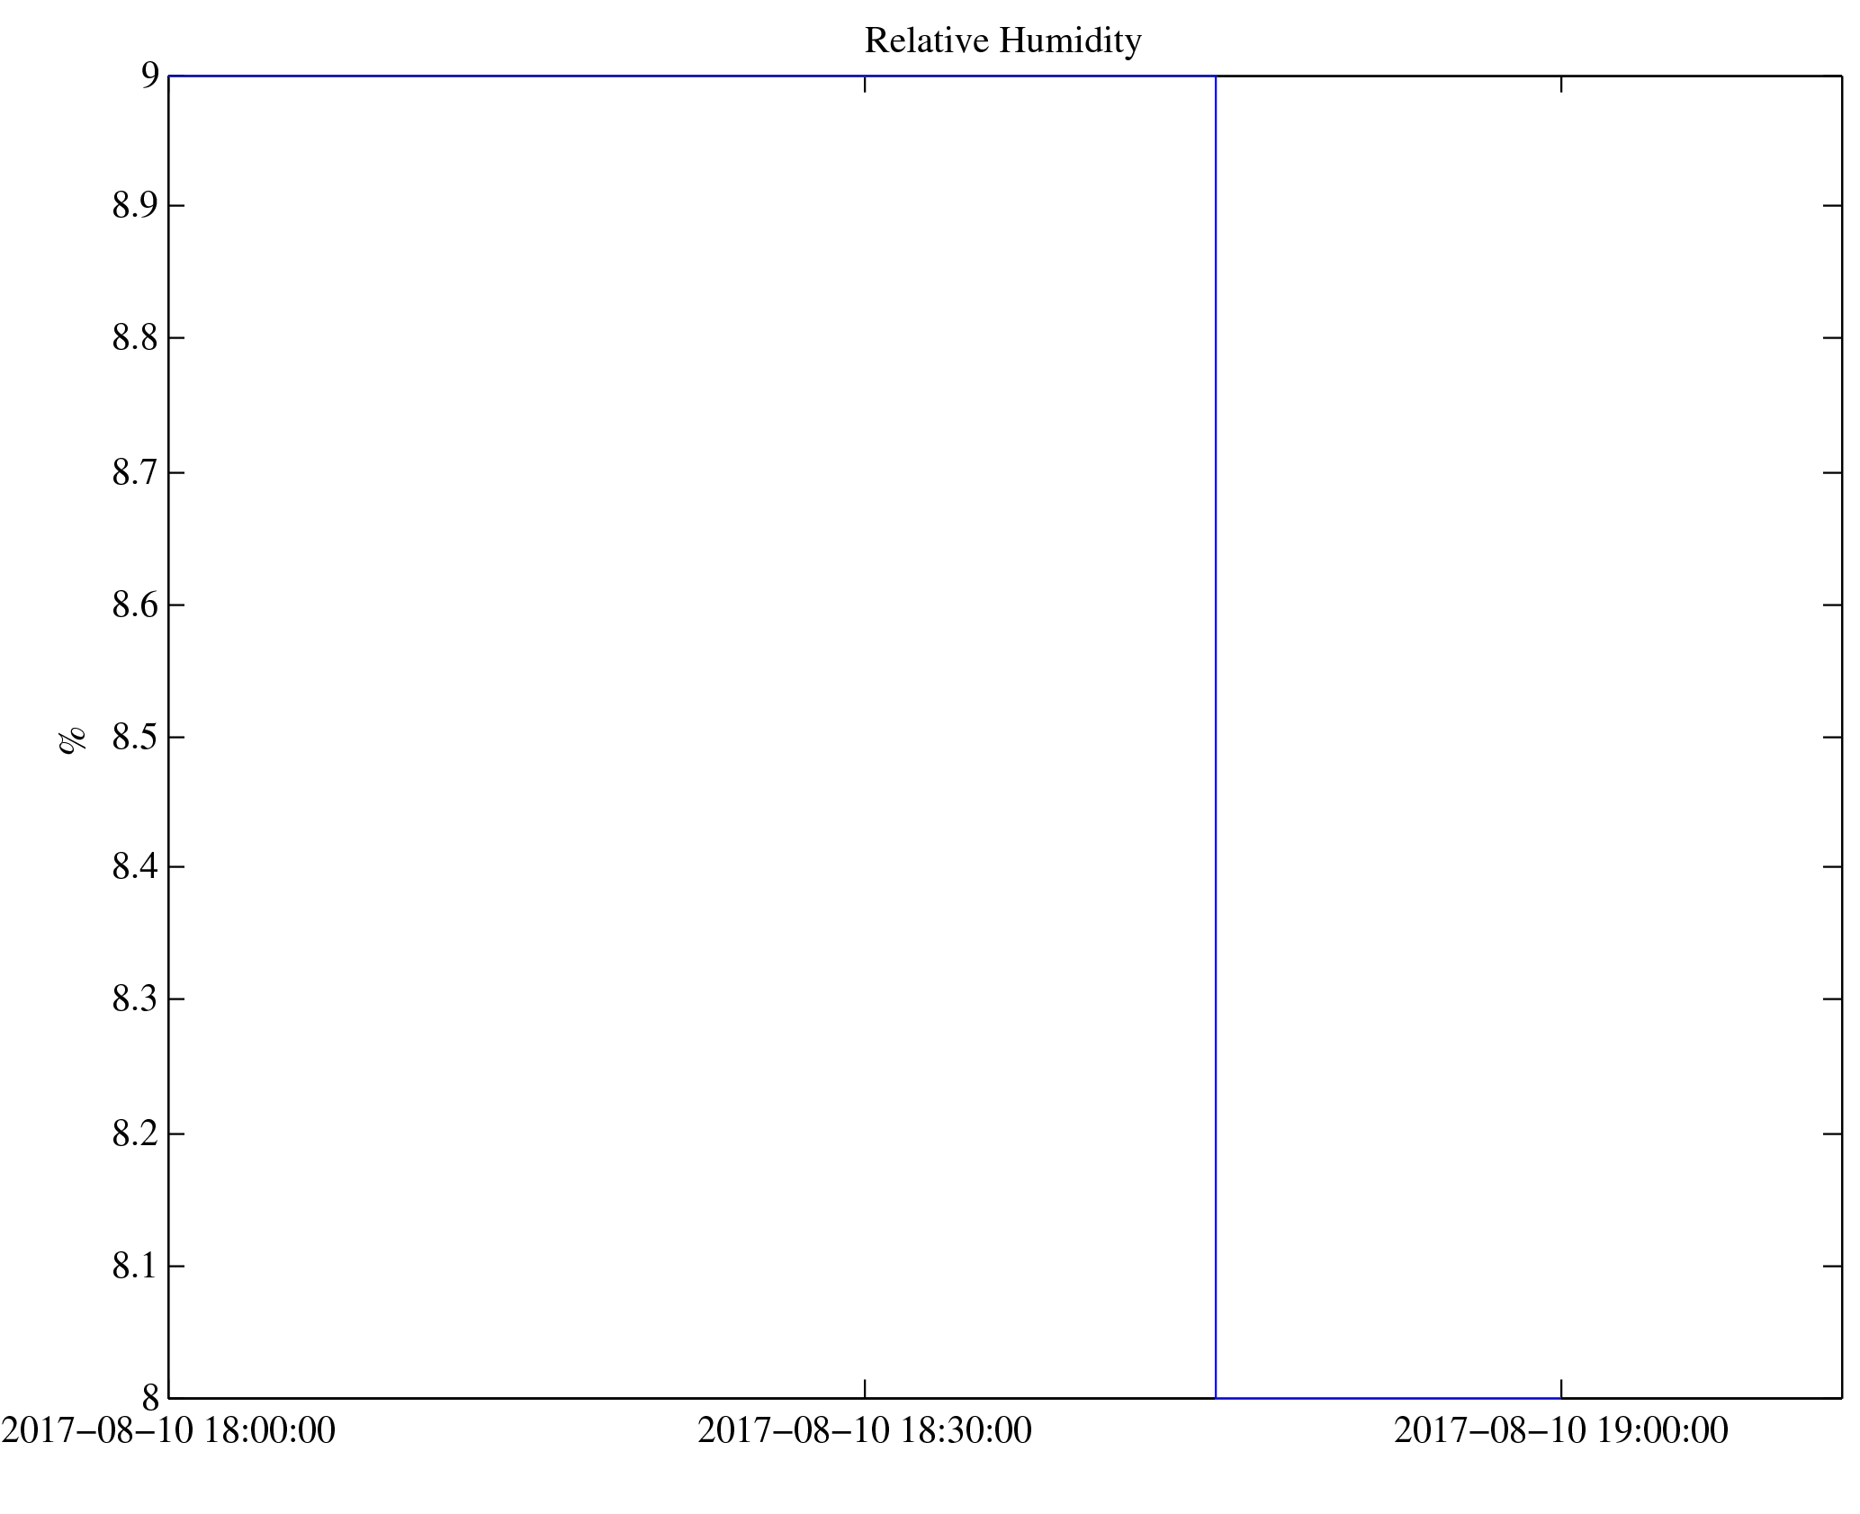Click the 2017-08-10 18:00:00 x-axis label
The width and height of the screenshot is (1860, 1514).
tap(168, 1430)
